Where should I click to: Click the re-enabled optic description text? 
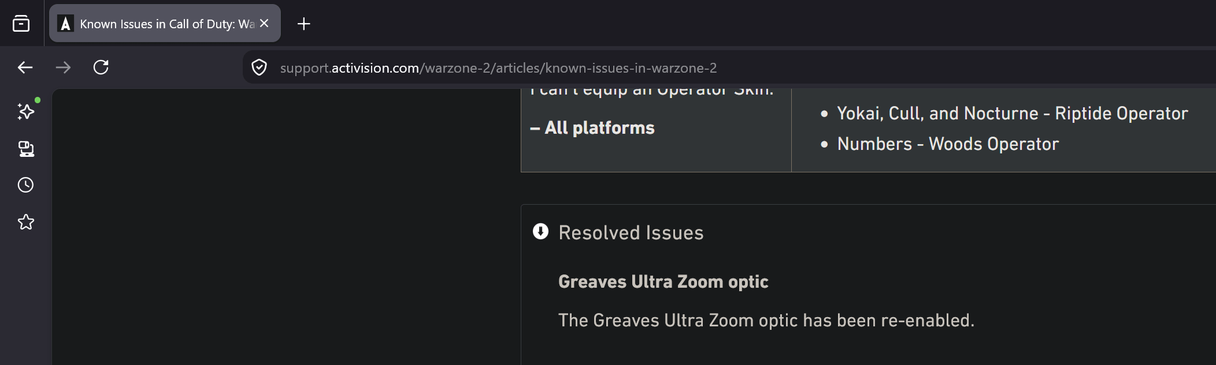(766, 320)
